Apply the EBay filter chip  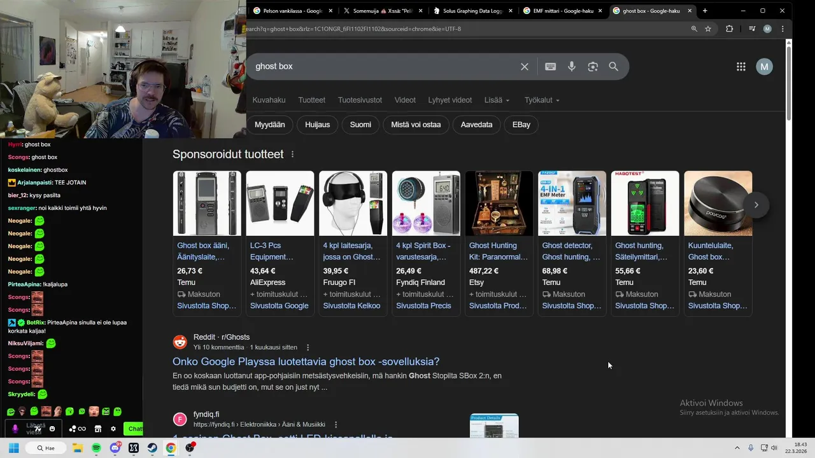tap(521, 125)
